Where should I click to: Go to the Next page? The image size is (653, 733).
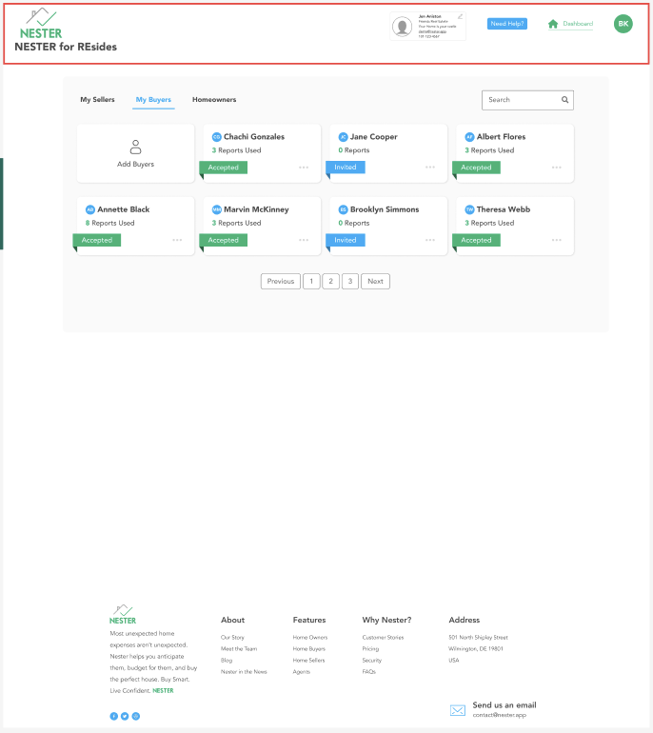click(x=375, y=282)
